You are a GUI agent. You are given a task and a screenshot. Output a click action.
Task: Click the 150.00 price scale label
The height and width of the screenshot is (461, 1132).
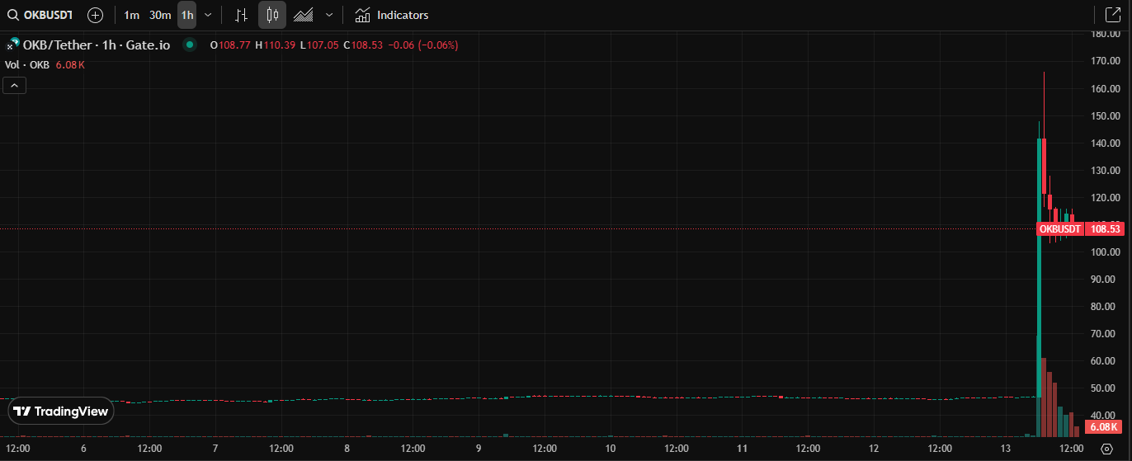[x=1105, y=115]
